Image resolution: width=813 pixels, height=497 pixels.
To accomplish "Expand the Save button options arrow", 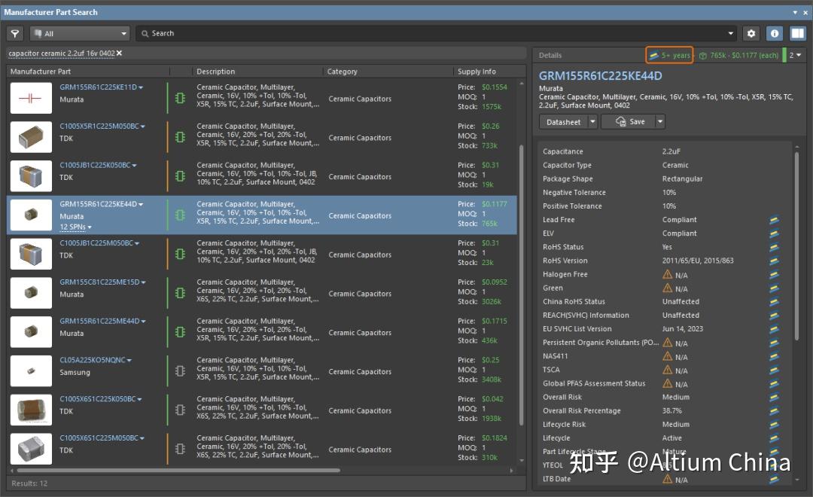I will pos(659,121).
